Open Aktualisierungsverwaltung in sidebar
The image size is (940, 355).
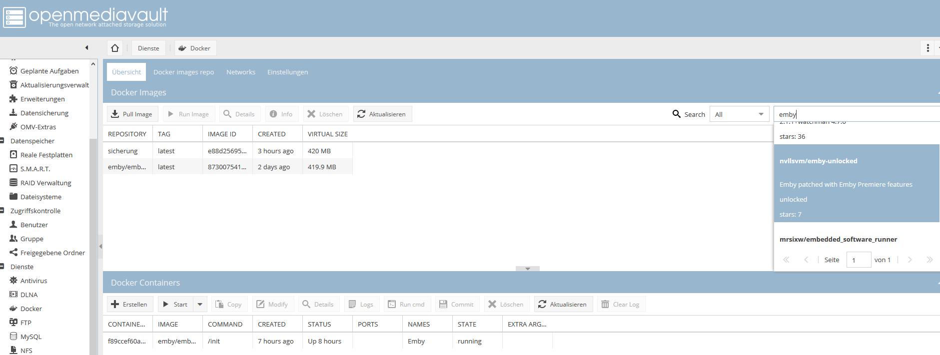click(49, 85)
